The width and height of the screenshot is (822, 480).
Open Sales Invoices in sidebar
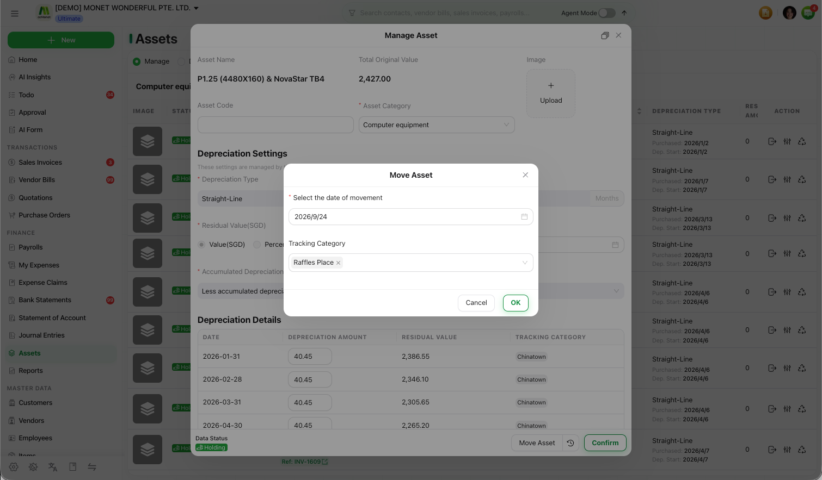(40, 163)
